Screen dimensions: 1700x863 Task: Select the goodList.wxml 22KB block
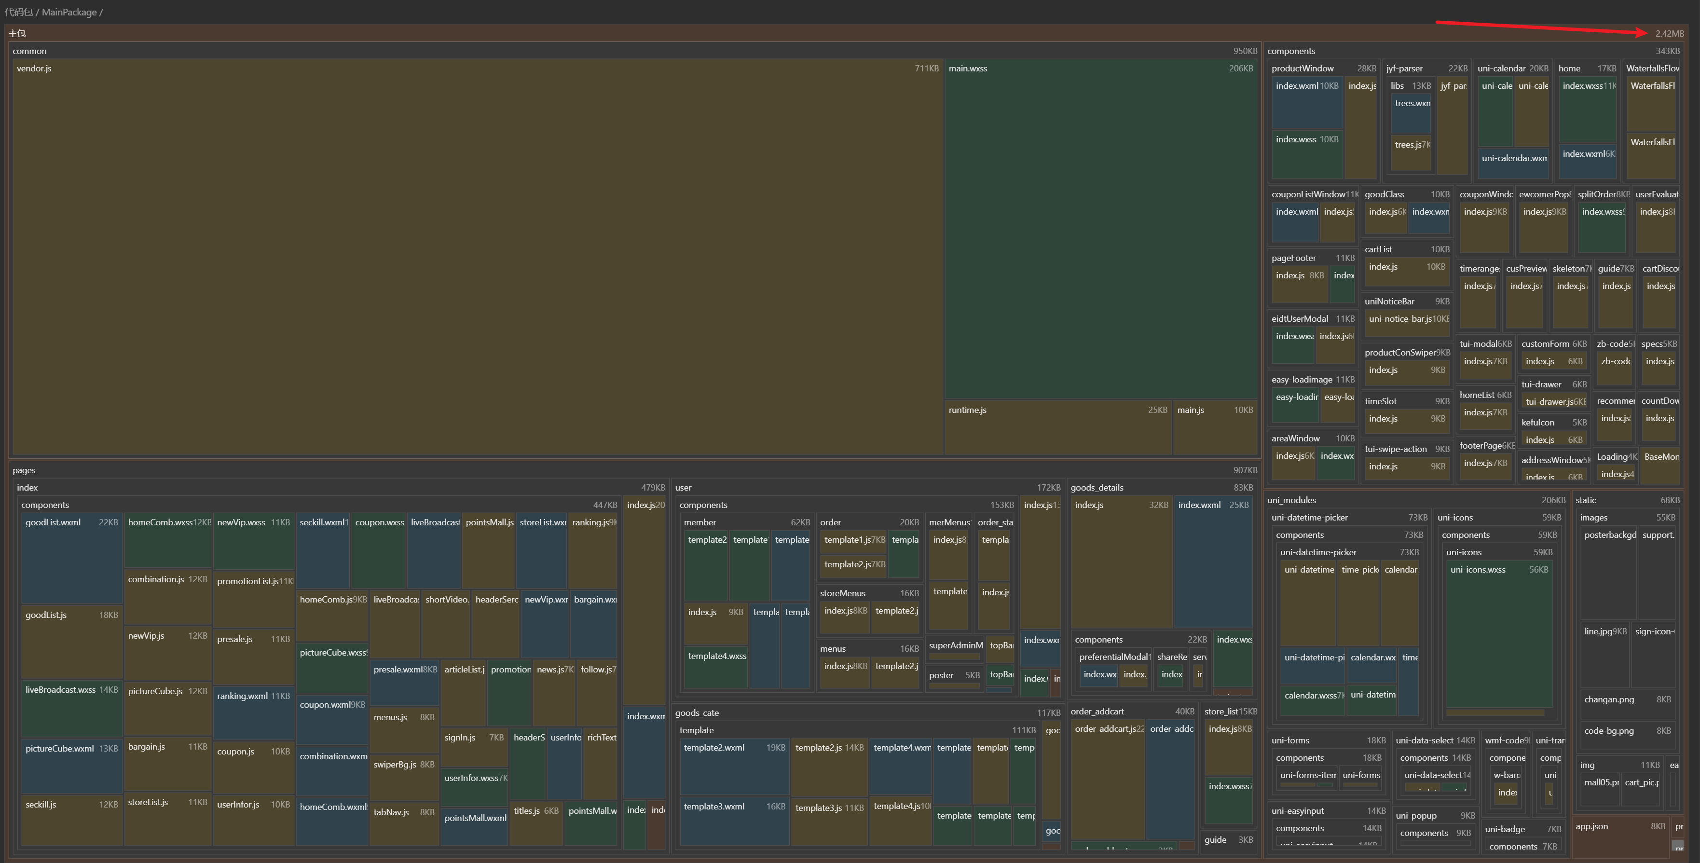pyautogui.click(x=71, y=559)
